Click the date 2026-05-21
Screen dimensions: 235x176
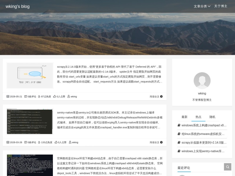16,97
